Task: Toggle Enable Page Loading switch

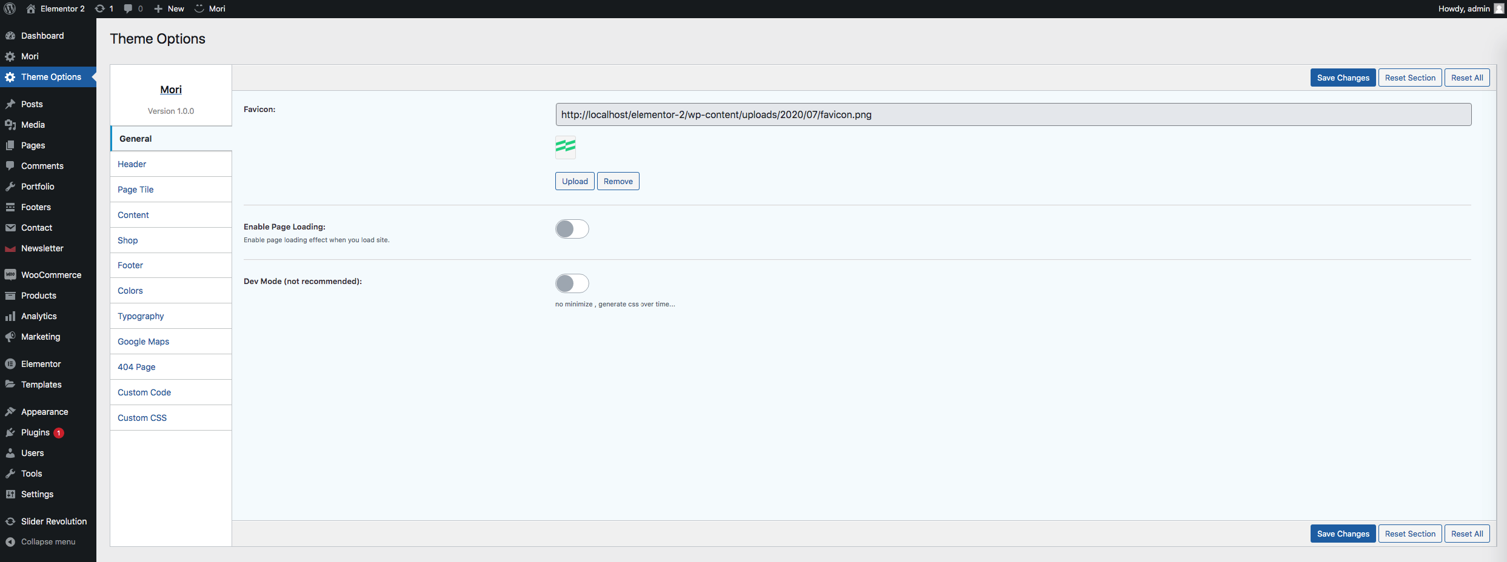Action: (572, 229)
